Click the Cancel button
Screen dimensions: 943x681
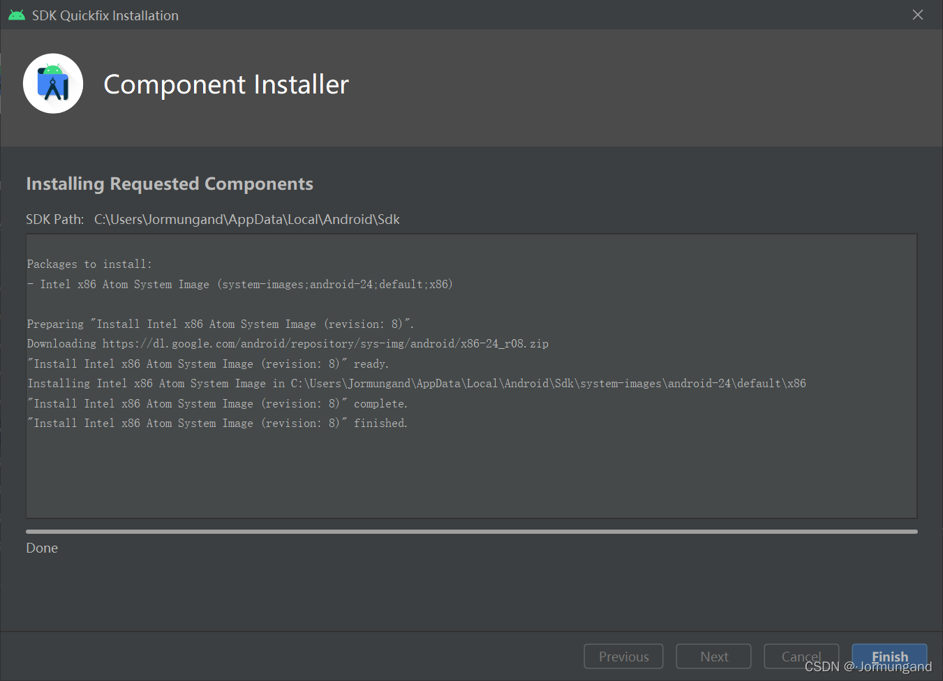tap(801, 657)
